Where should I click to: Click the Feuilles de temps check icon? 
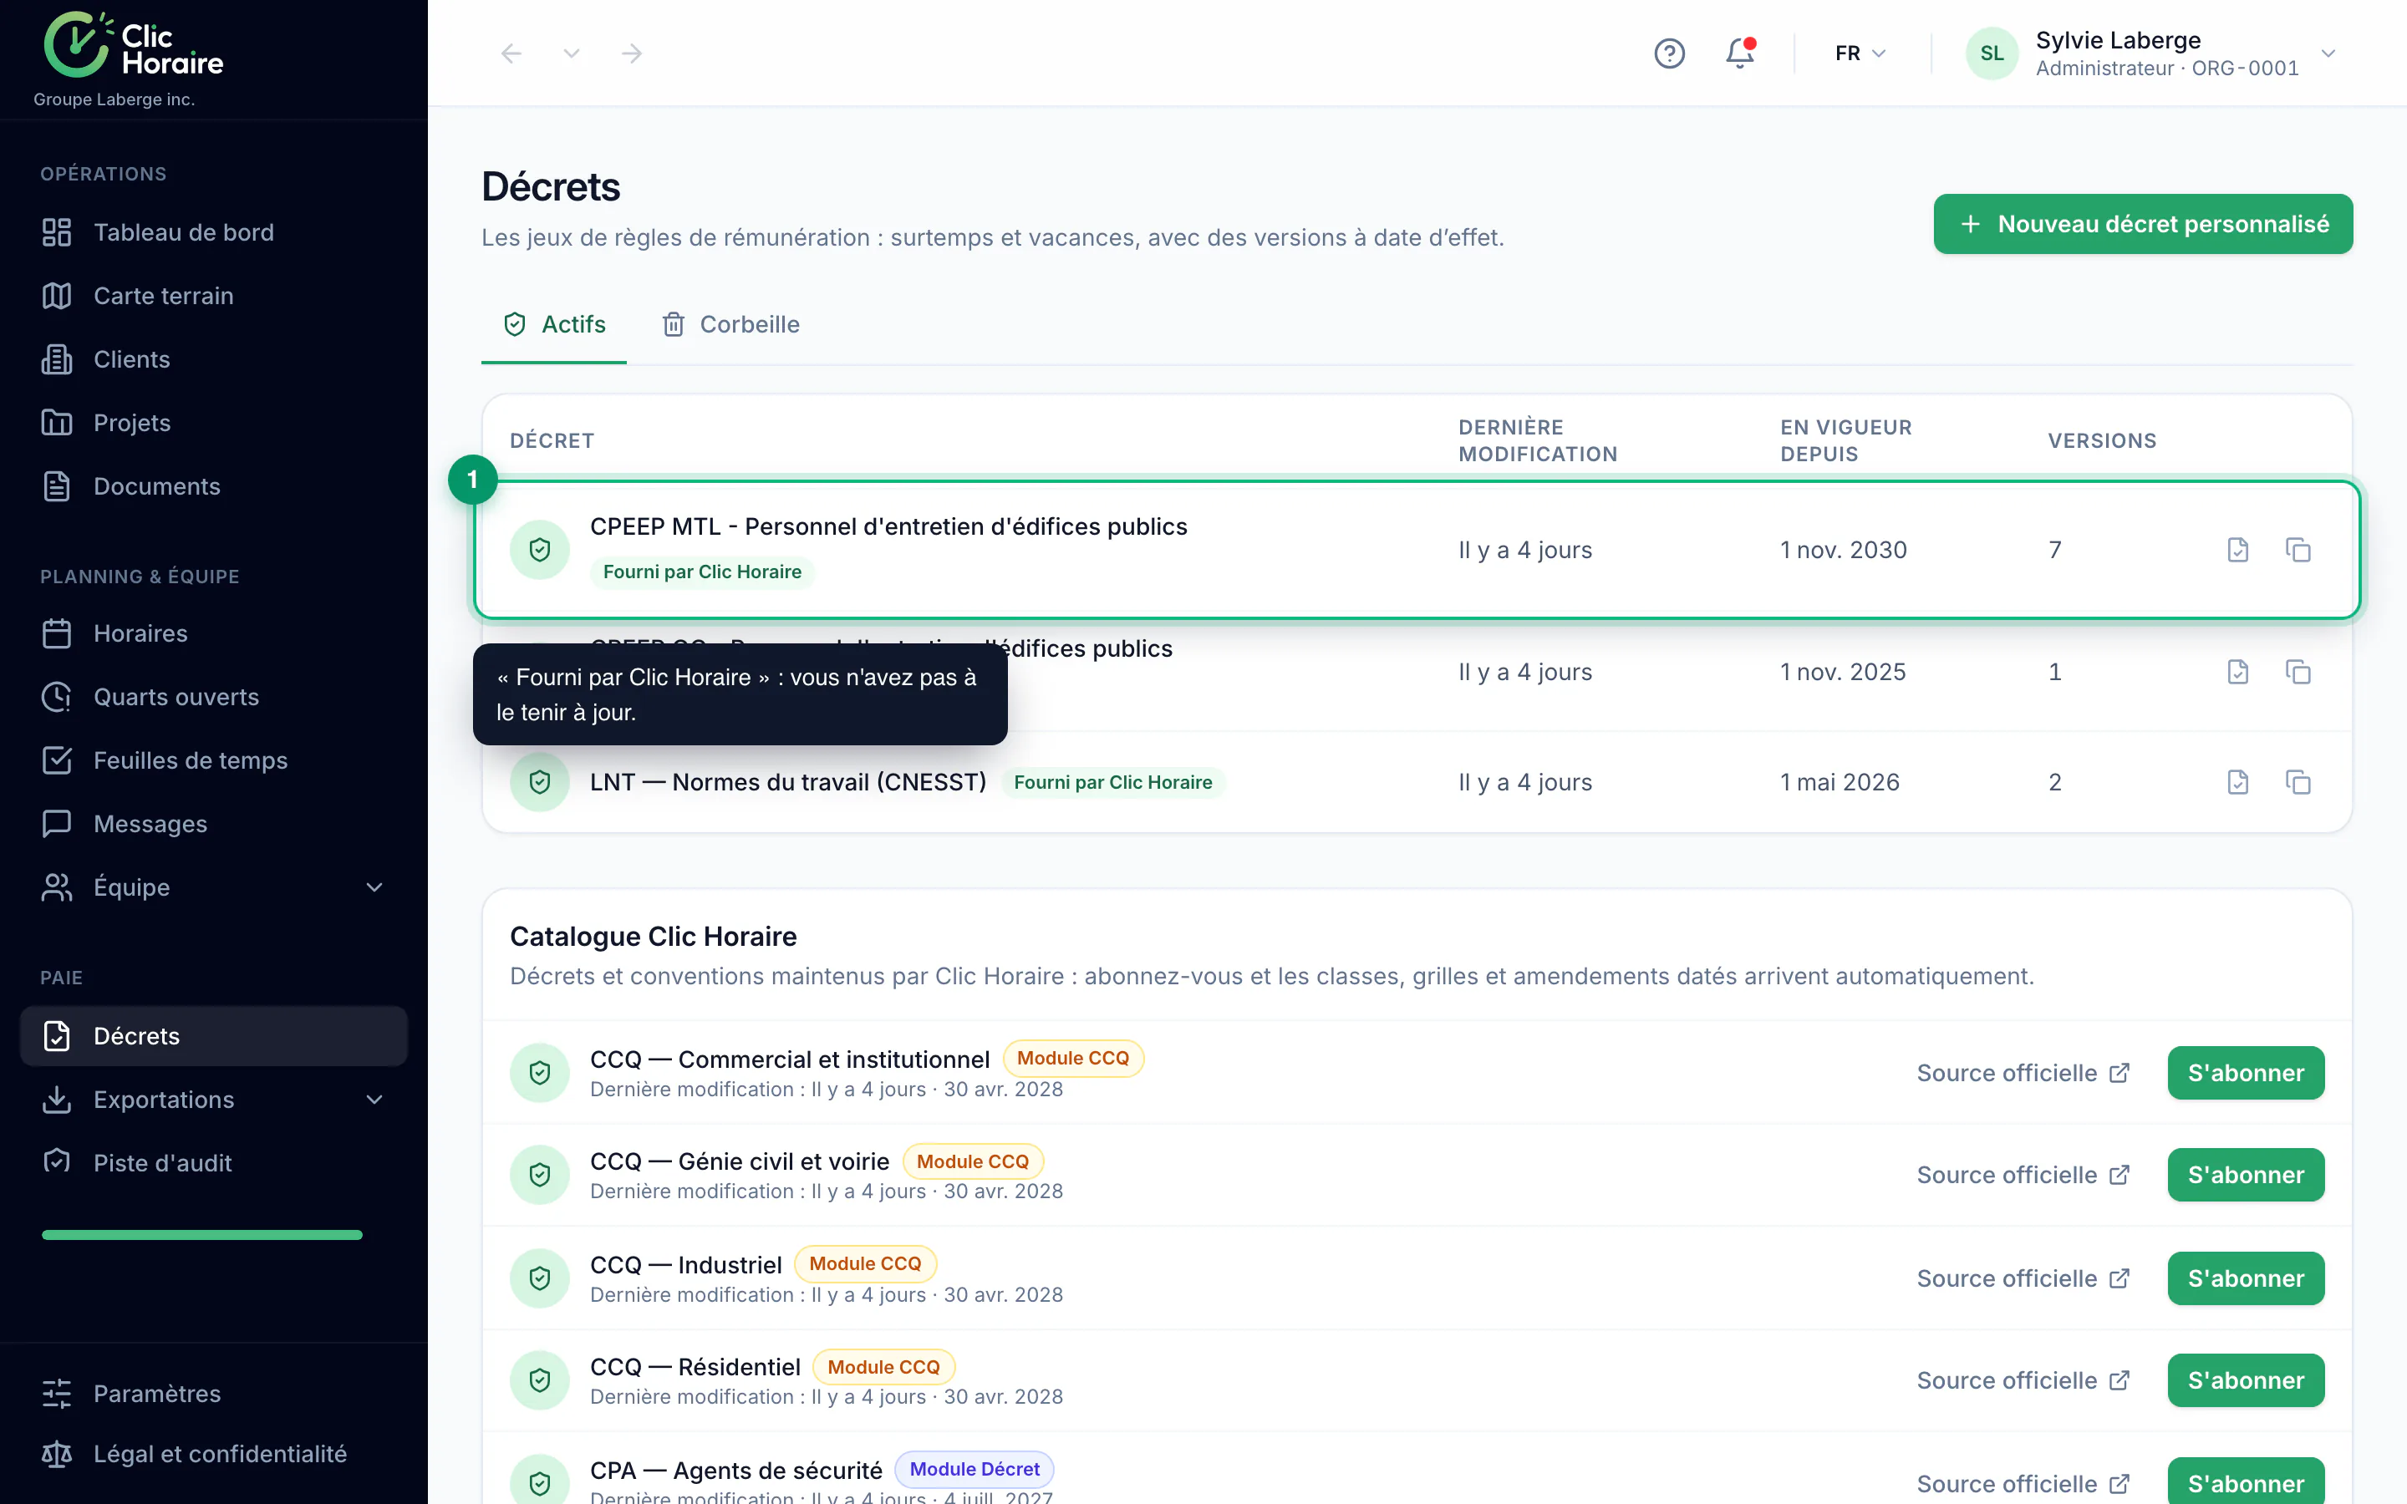[x=57, y=761]
